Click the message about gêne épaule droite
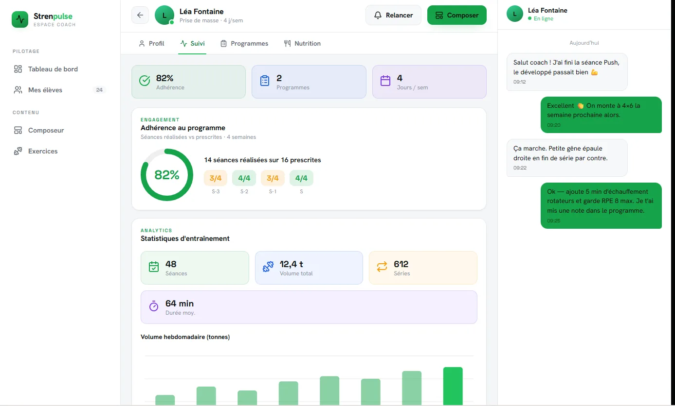Image resolution: width=675 pixels, height=406 pixels. [x=567, y=158]
